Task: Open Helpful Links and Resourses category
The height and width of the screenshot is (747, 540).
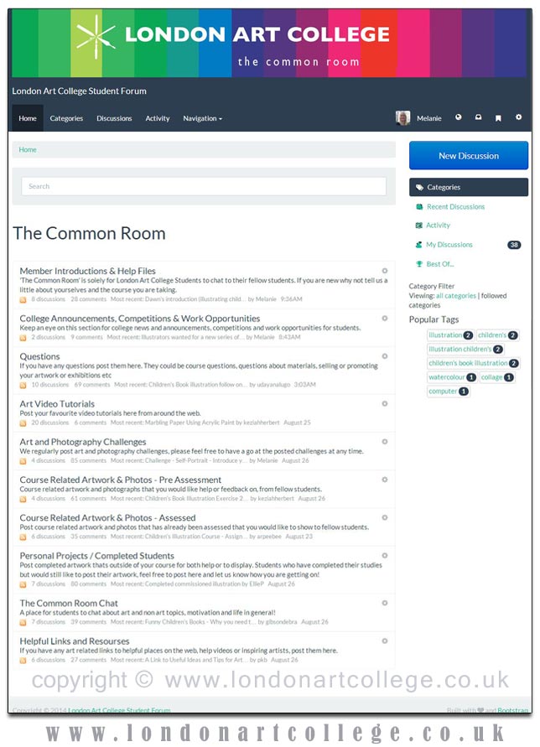Action: (x=75, y=641)
